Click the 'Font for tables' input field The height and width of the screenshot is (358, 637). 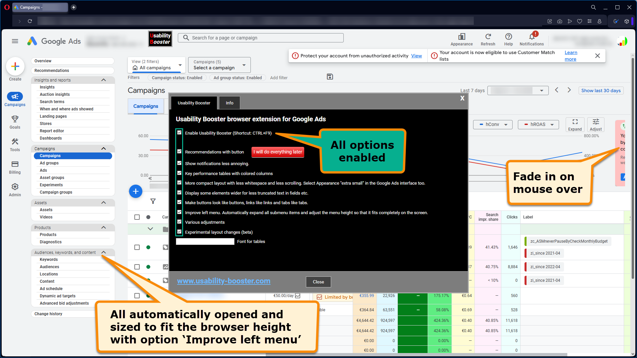coord(205,241)
